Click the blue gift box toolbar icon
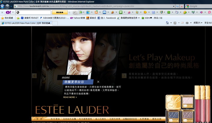This screenshot has width=212, height=123. pyautogui.click(x=88, y=13)
